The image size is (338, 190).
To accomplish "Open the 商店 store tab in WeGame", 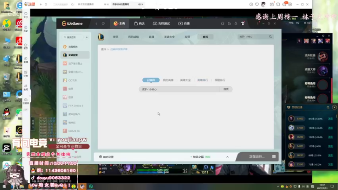I will pos(139,24).
